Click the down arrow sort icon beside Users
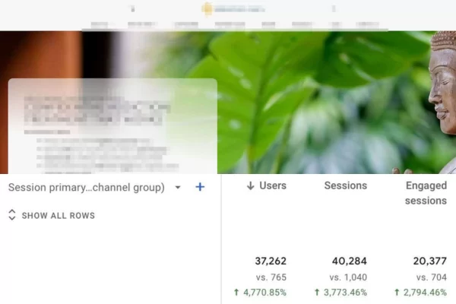 250,186
